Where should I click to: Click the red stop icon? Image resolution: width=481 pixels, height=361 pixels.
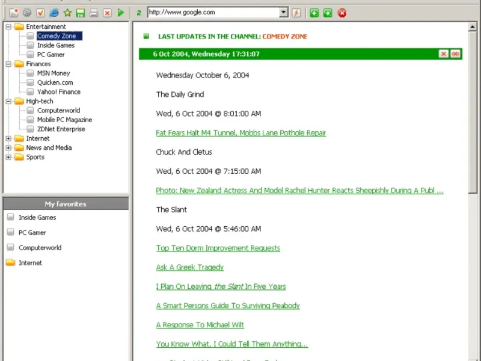[342, 13]
